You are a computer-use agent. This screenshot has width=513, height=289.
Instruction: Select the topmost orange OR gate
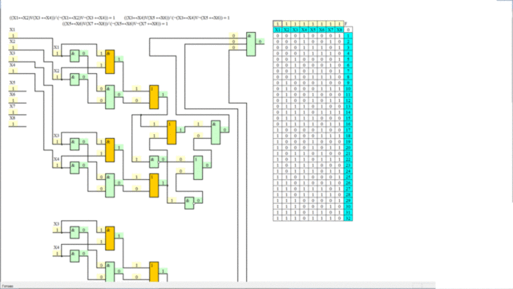[x=154, y=97]
